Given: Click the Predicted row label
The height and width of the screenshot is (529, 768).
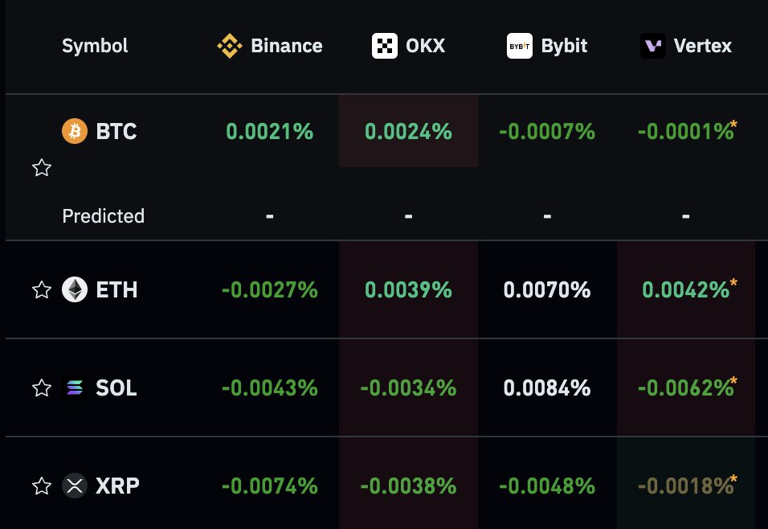Looking at the screenshot, I should 104,215.
